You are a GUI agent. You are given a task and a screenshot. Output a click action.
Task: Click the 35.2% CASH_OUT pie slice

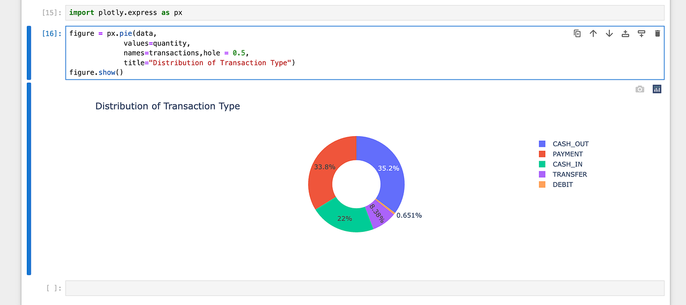tap(388, 168)
